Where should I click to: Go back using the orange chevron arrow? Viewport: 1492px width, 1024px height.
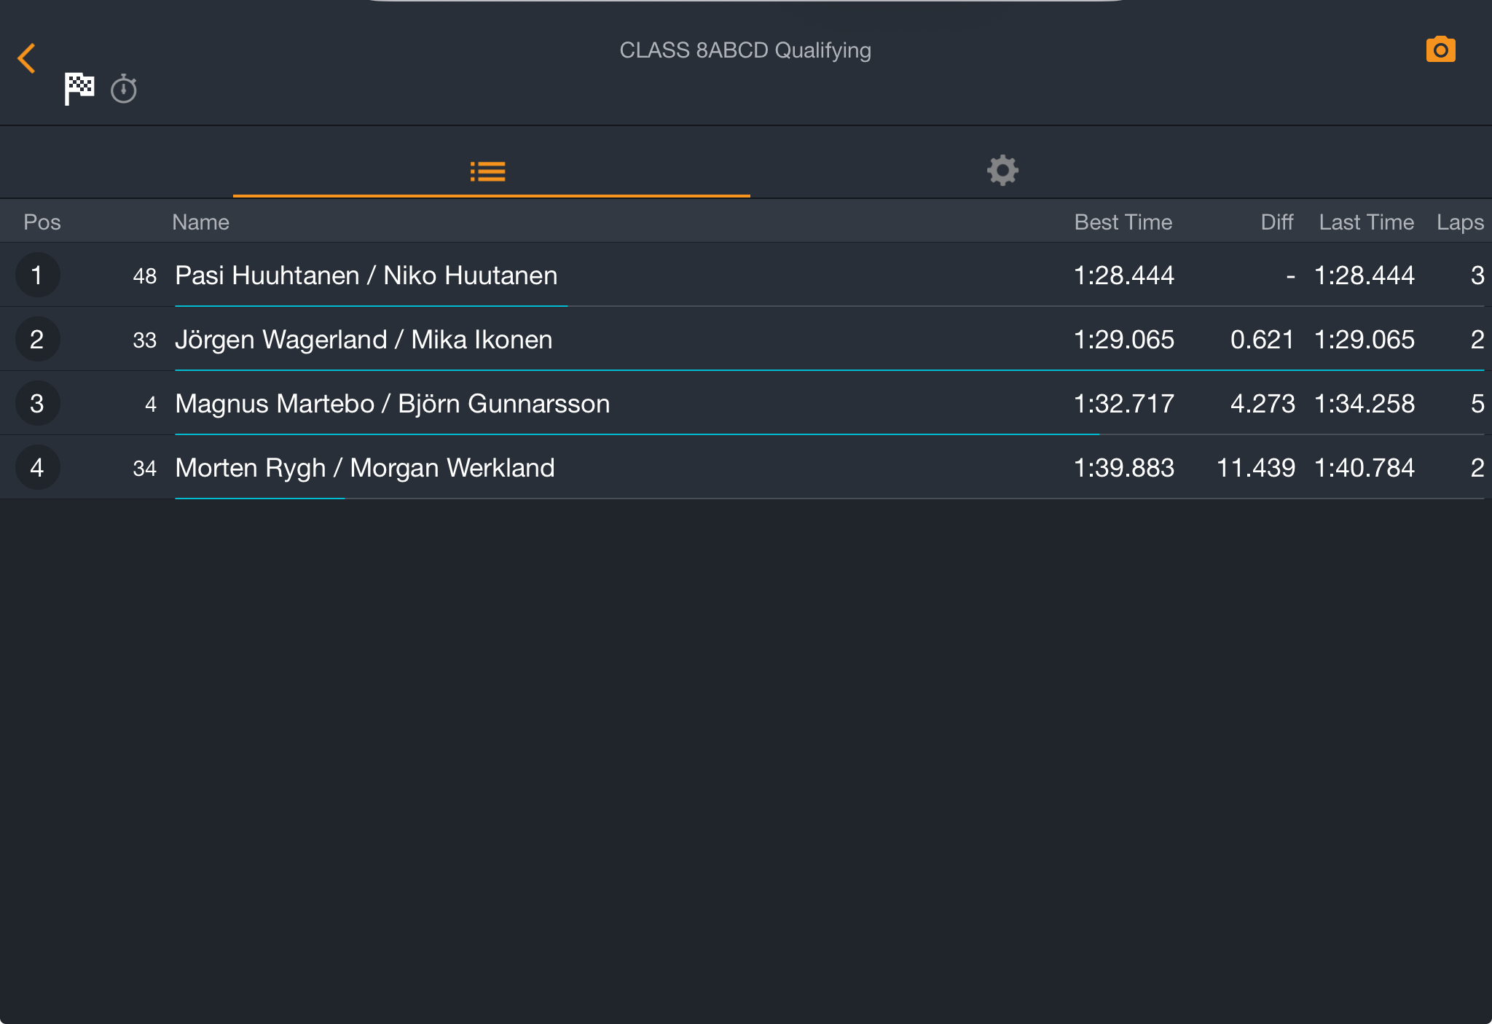coord(27,58)
